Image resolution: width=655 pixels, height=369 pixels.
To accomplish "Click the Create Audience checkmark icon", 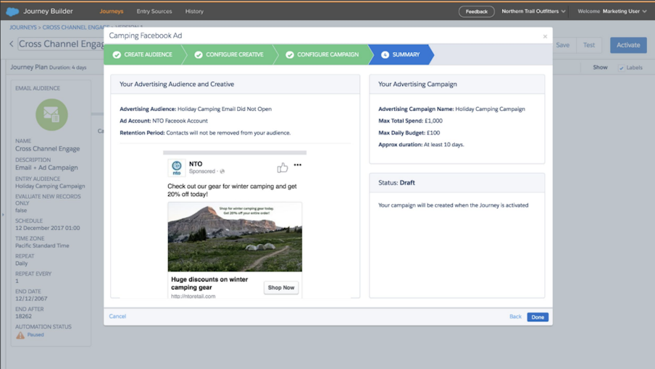I will pyautogui.click(x=117, y=54).
